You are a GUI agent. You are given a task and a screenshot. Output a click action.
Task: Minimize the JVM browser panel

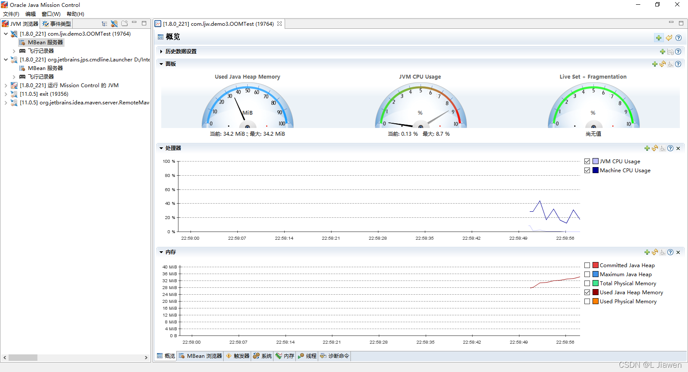pos(134,22)
